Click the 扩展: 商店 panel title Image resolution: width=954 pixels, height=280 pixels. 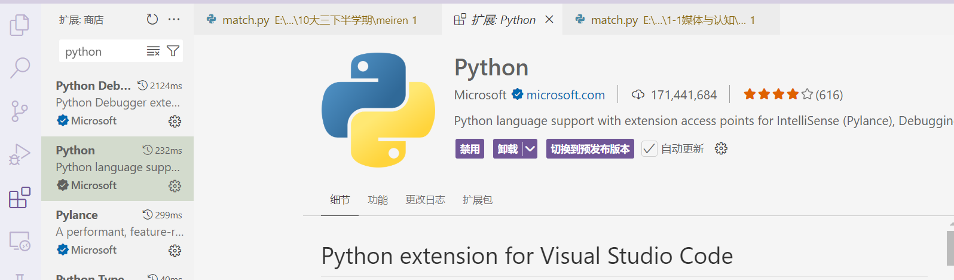pyautogui.click(x=81, y=20)
